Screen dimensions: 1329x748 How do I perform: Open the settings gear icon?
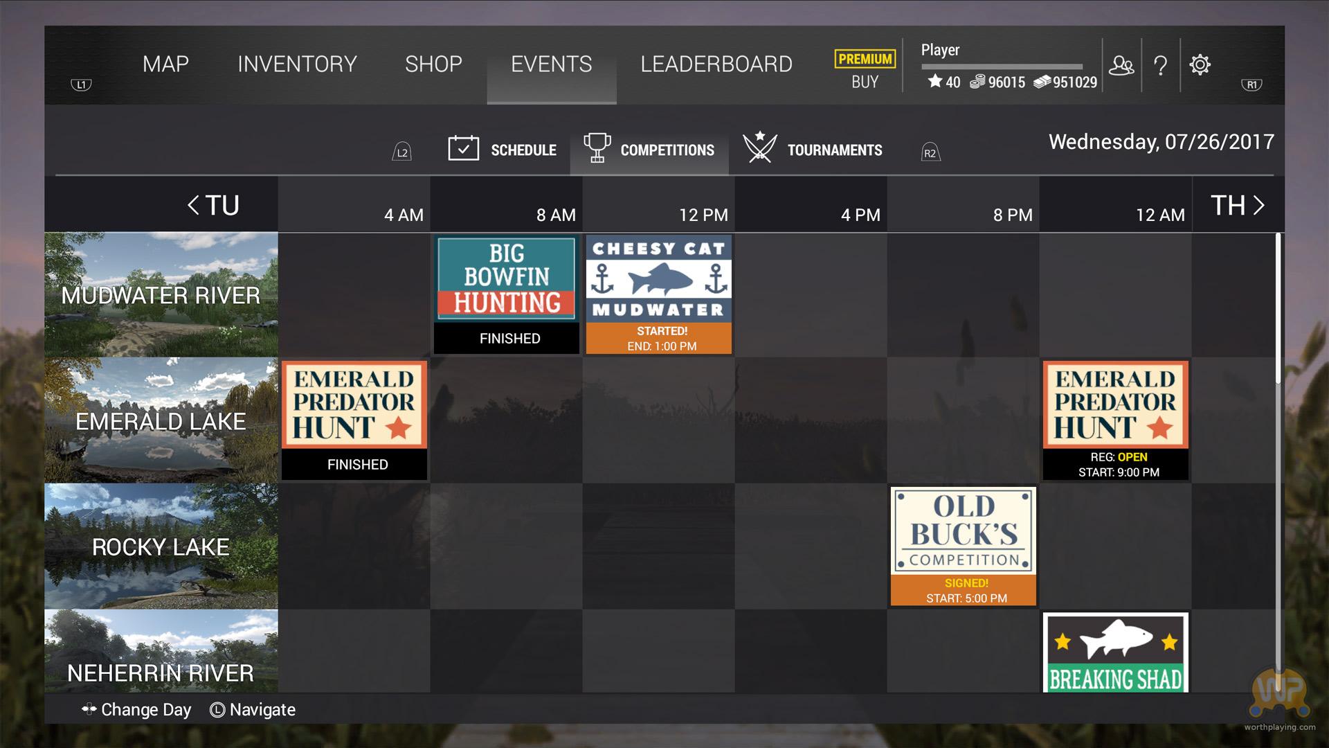click(1200, 65)
